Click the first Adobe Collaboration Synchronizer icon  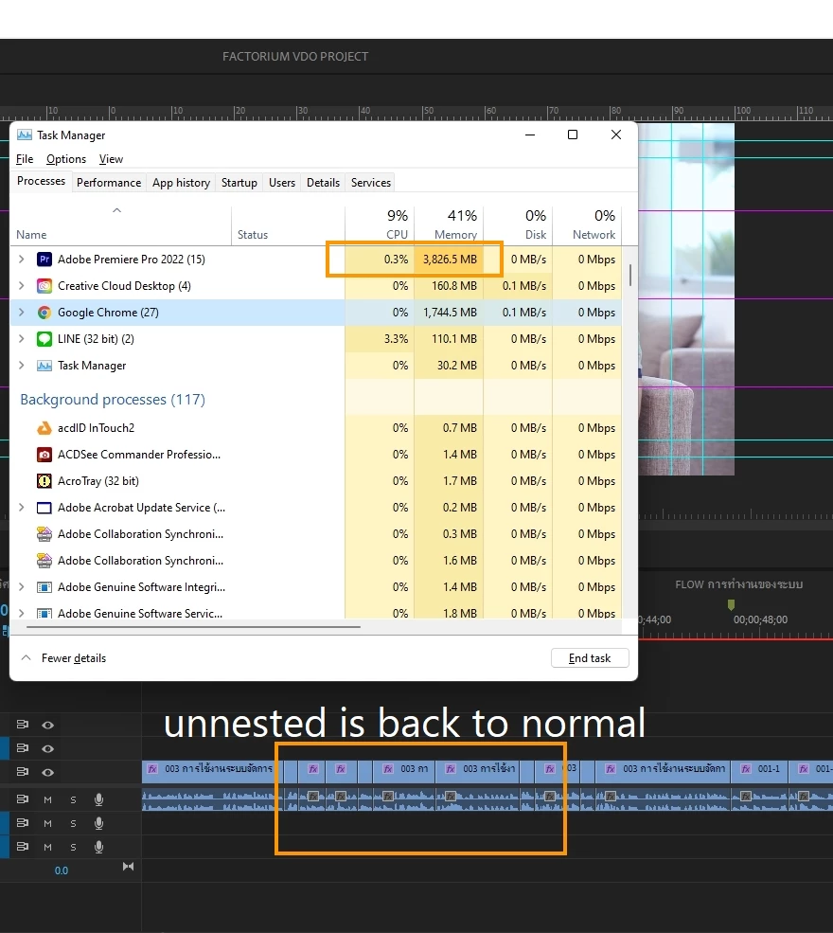(x=44, y=534)
